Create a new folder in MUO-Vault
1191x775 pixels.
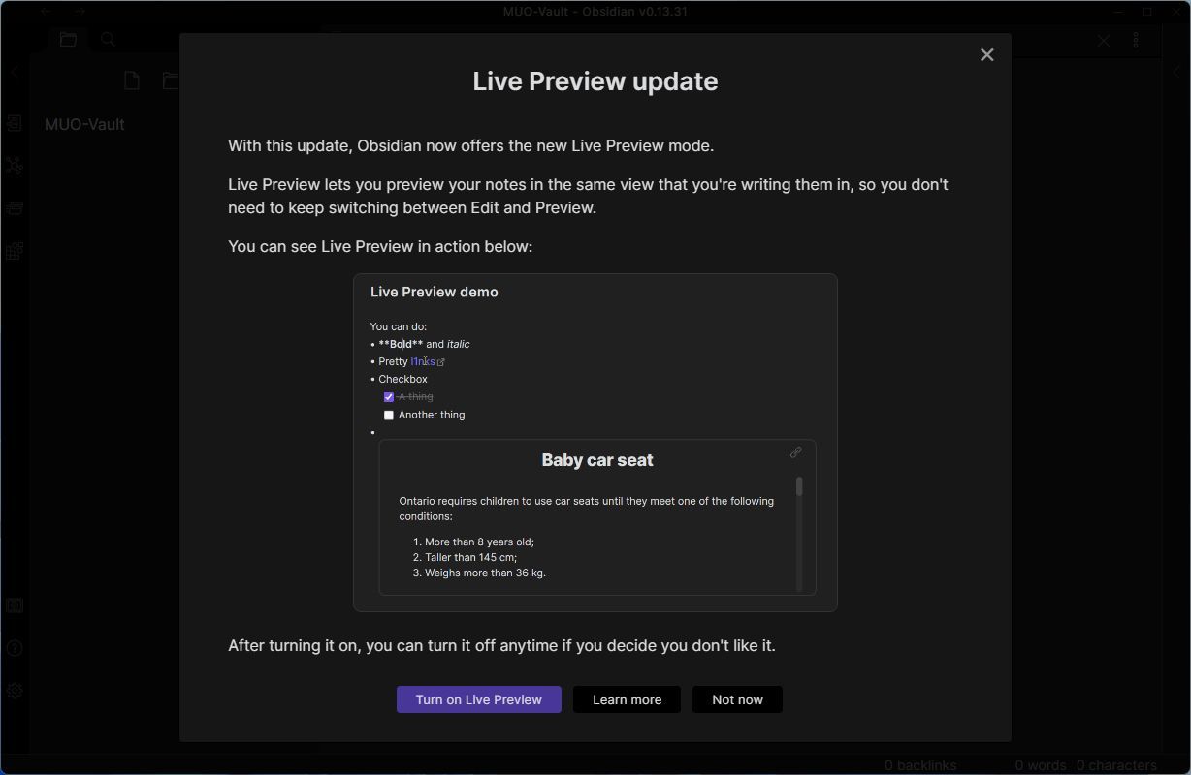point(171,80)
